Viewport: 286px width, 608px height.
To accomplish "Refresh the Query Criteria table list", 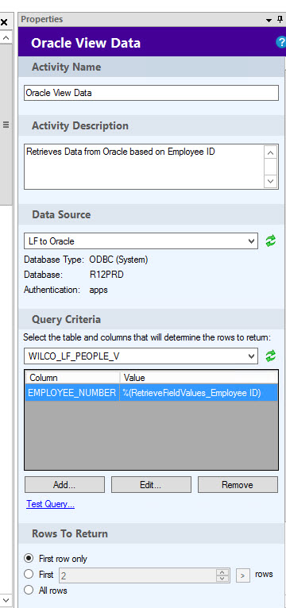I will point(270,356).
